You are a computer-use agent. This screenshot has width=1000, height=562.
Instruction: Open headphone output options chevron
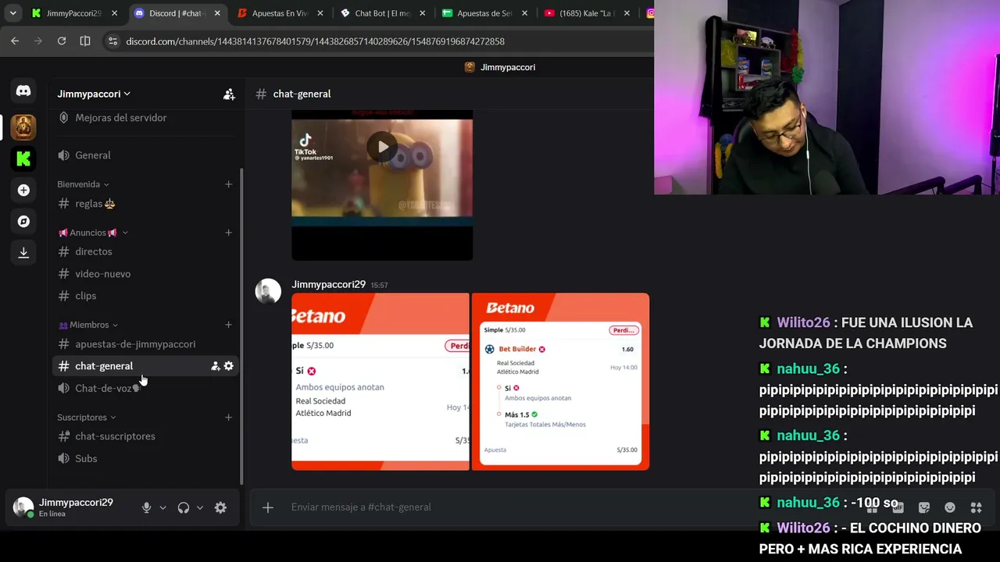(x=200, y=507)
